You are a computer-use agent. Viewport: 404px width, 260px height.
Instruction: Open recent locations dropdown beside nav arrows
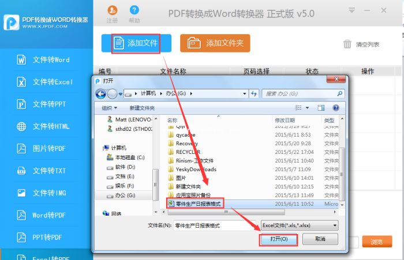click(x=121, y=94)
